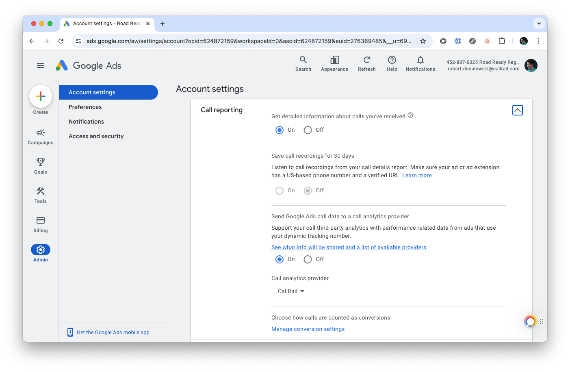The width and height of the screenshot is (570, 372).
Task: Turn off detailed call information reporting
Action: pos(308,130)
